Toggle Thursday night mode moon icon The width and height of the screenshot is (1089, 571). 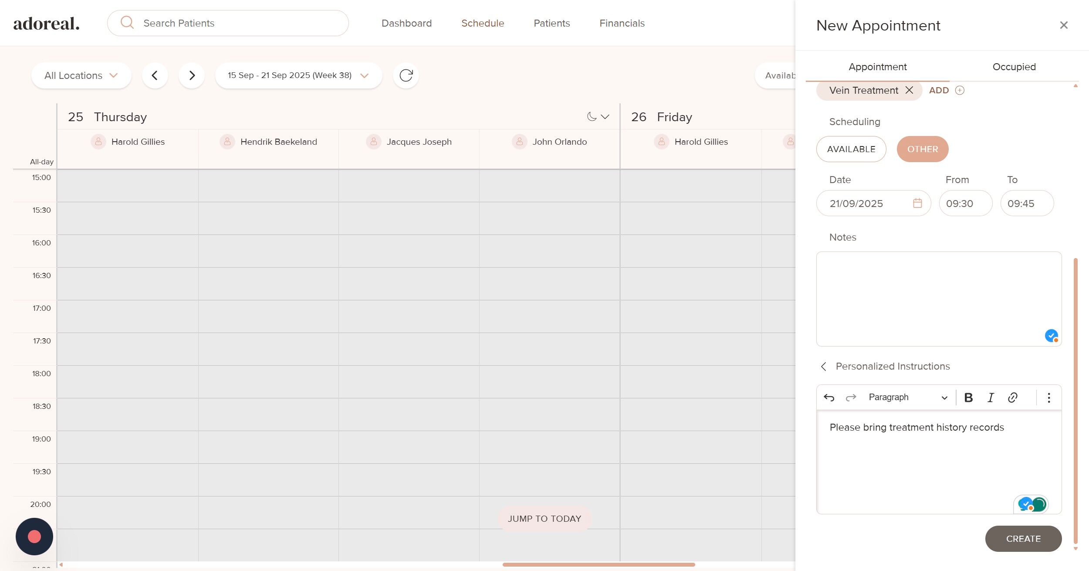pyautogui.click(x=592, y=117)
